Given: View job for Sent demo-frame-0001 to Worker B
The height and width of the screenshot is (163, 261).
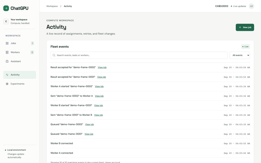Looking at the screenshot, I should pos(98,115).
